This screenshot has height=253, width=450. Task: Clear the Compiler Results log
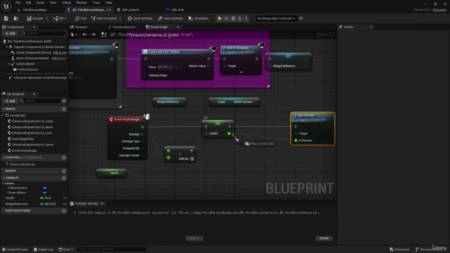(x=324, y=238)
